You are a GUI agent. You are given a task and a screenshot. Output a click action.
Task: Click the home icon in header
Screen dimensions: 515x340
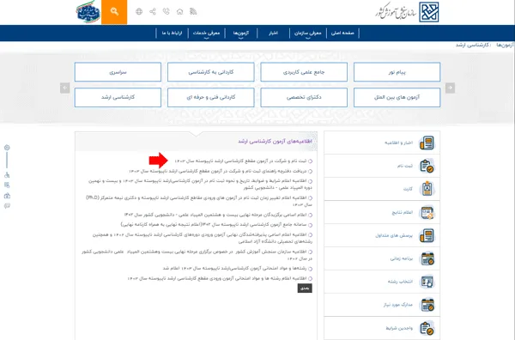click(x=179, y=12)
